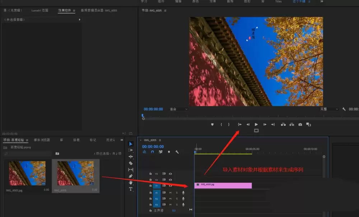This screenshot has height=217, width=359.
Task: Choose the Hand tool
Action: tap(131, 183)
